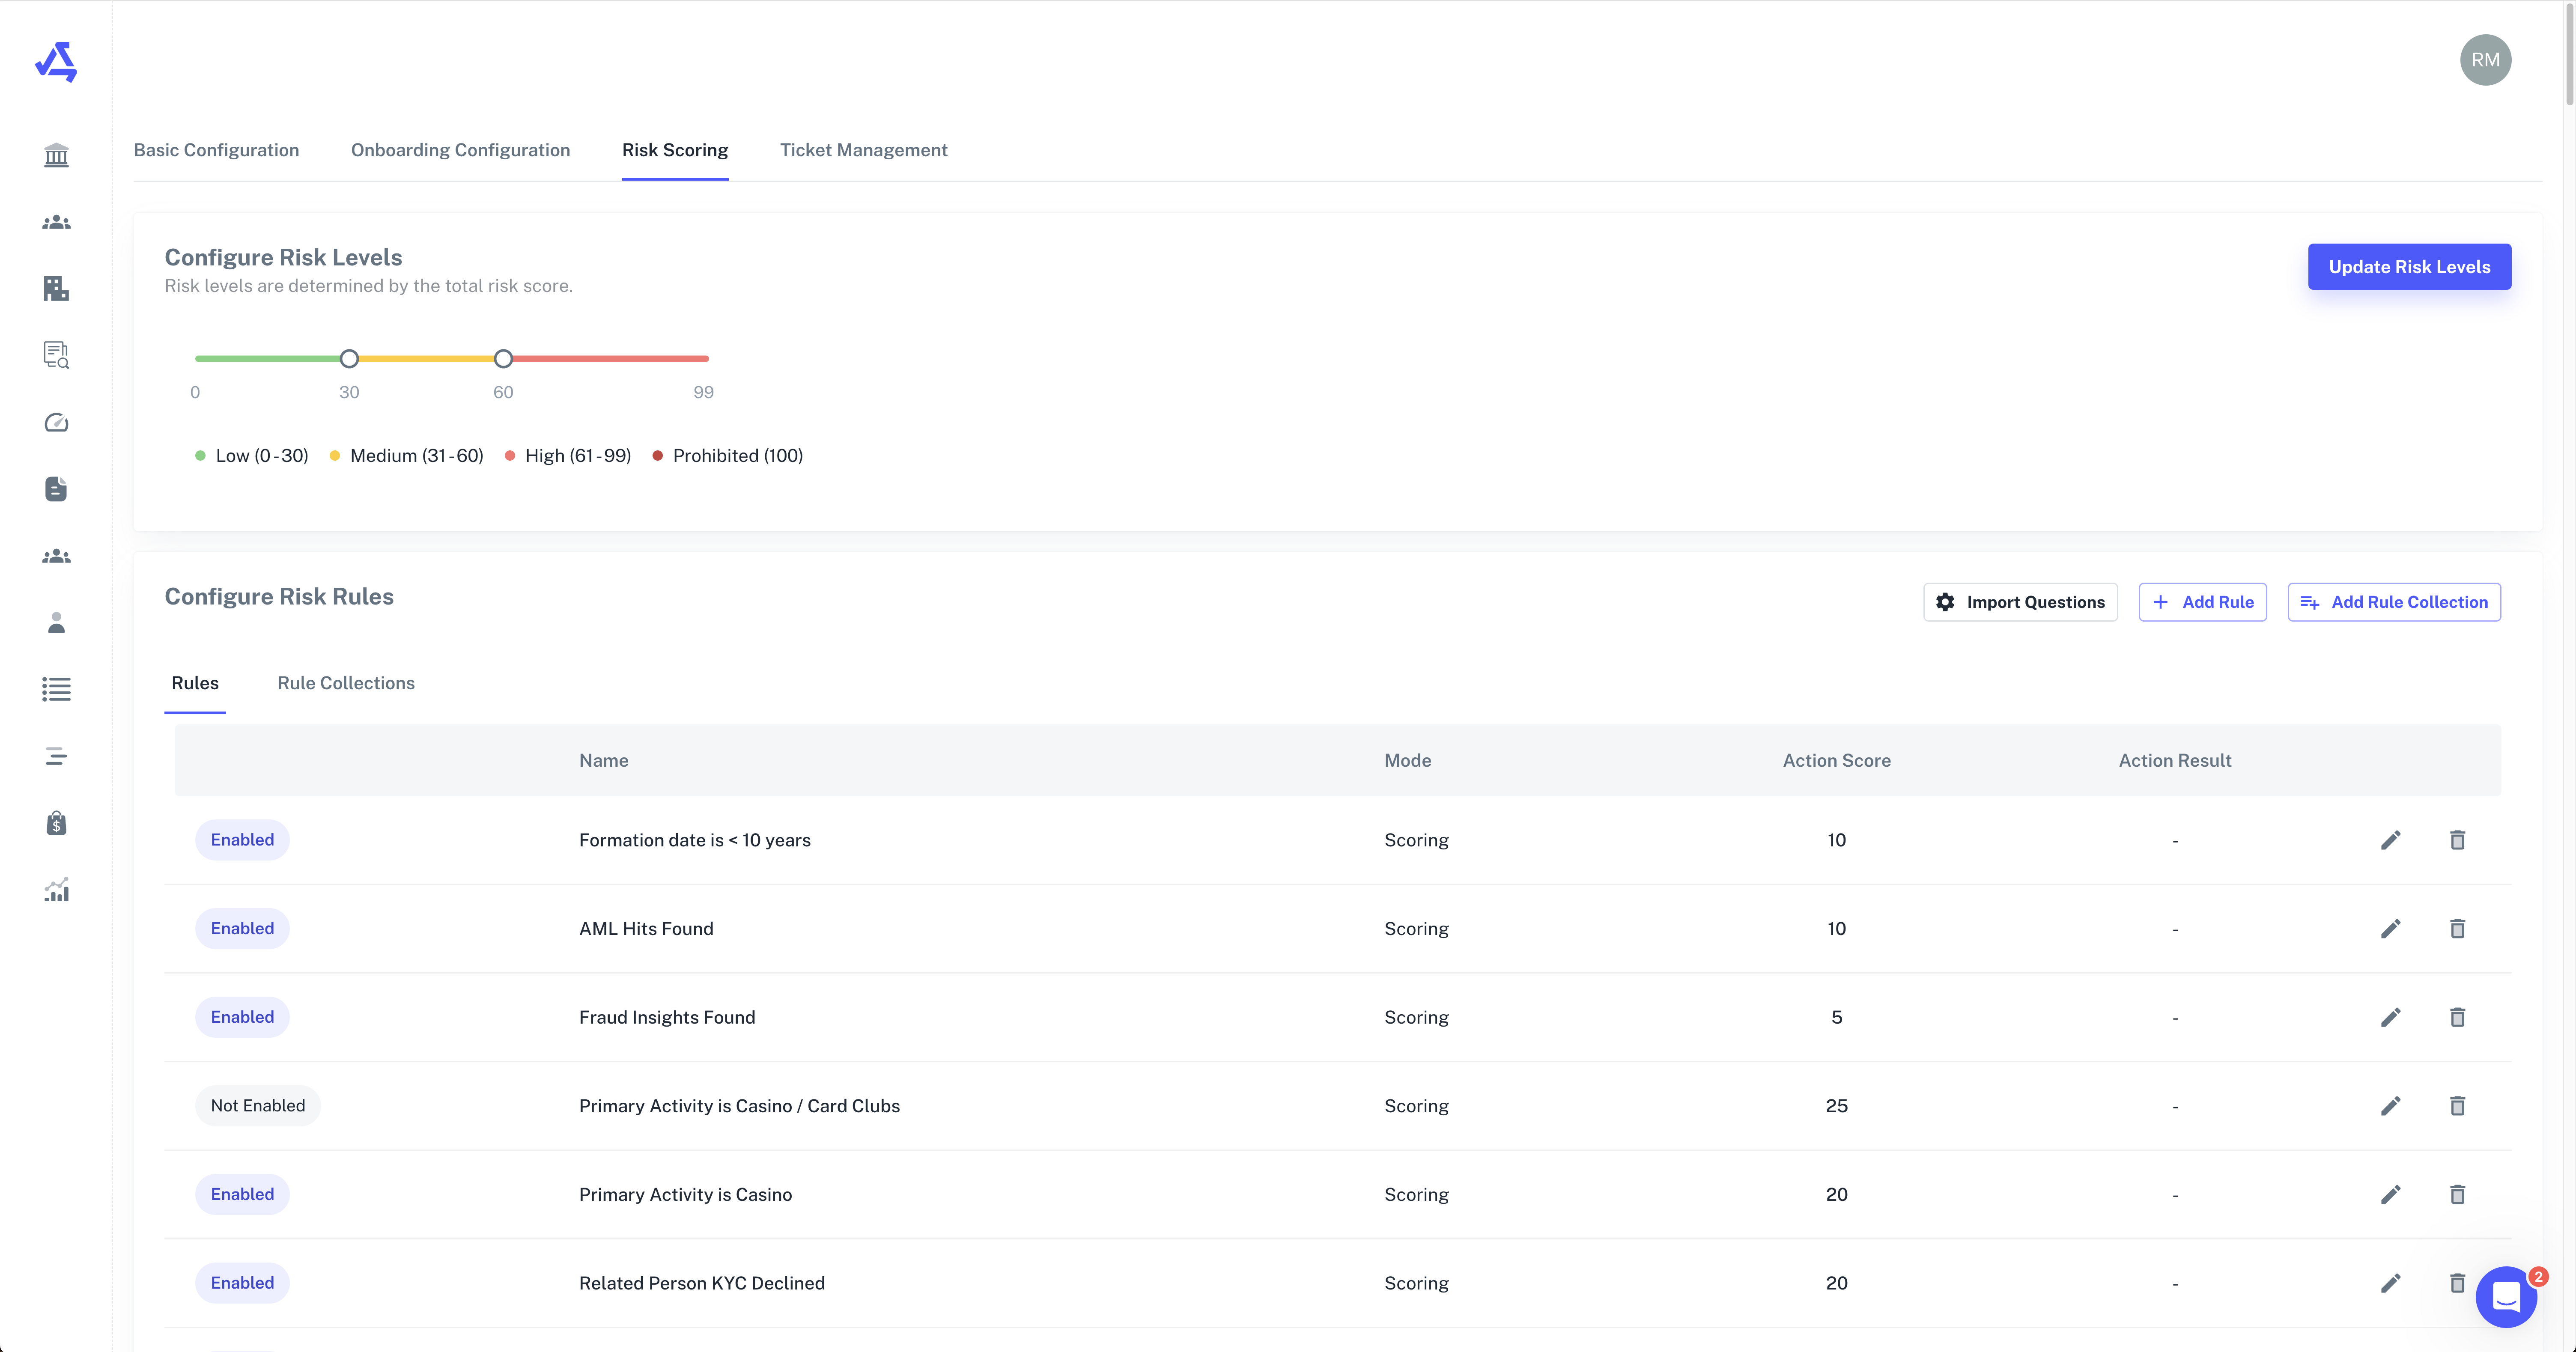Click the Not Enabled status badge
Image resolution: width=2576 pixels, height=1352 pixels.
click(258, 1106)
